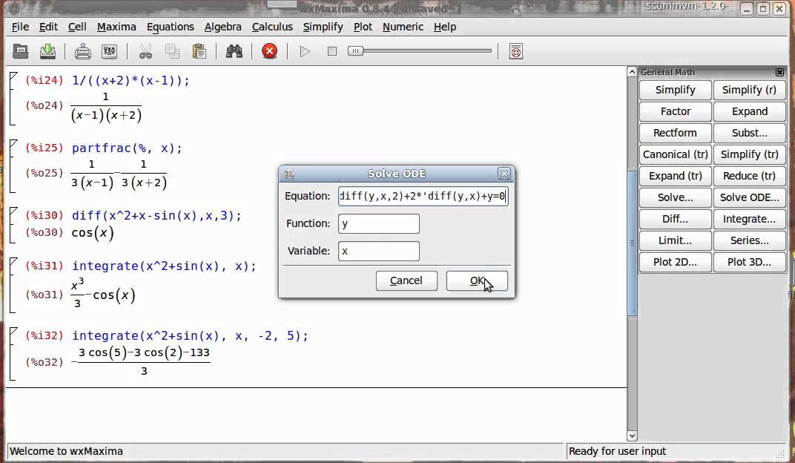Image resolution: width=795 pixels, height=463 pixels.
Task: Open the Cell menu
Action: coord(77,27)
